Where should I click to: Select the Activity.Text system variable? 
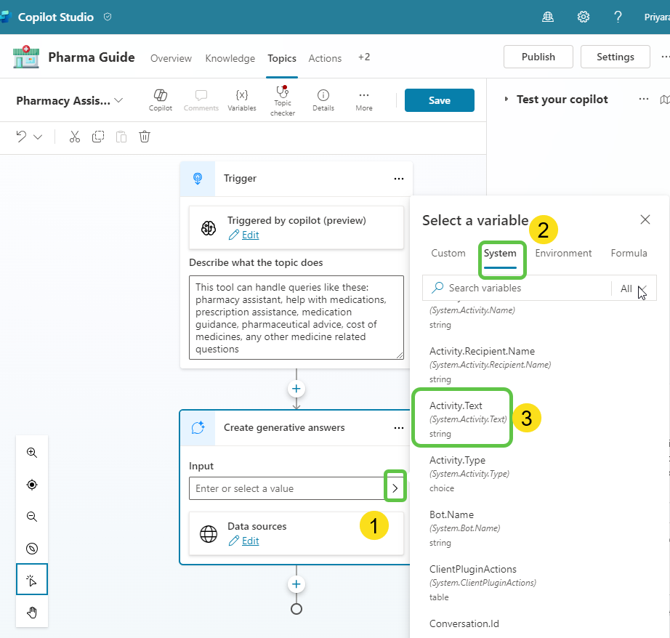click(462, 418)
